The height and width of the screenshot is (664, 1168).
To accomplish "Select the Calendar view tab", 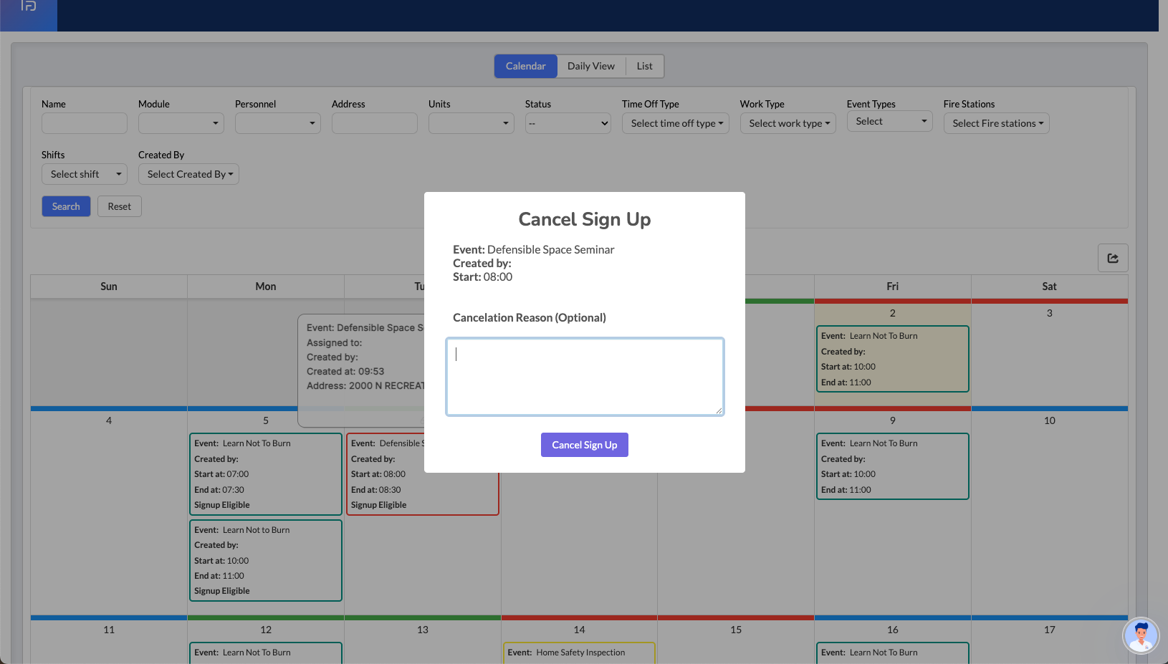I will point(525,66).
